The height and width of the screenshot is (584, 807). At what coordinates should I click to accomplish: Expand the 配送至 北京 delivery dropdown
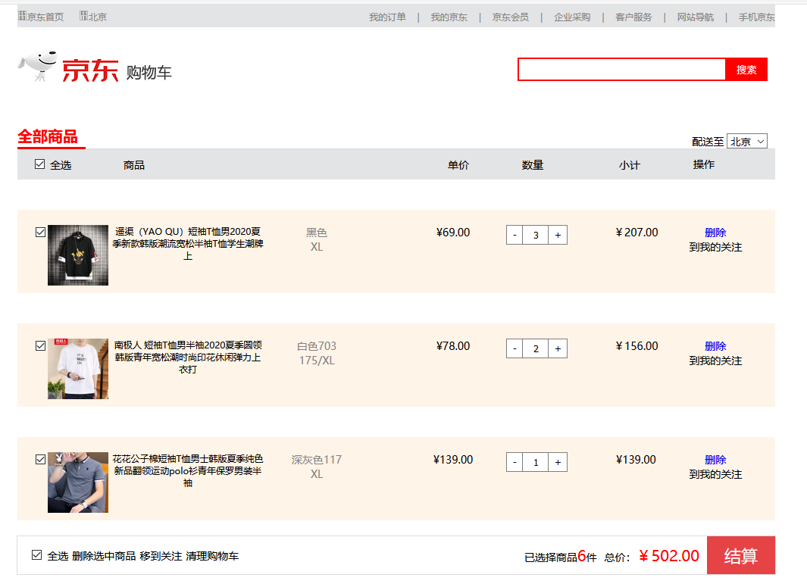(747, 142)
